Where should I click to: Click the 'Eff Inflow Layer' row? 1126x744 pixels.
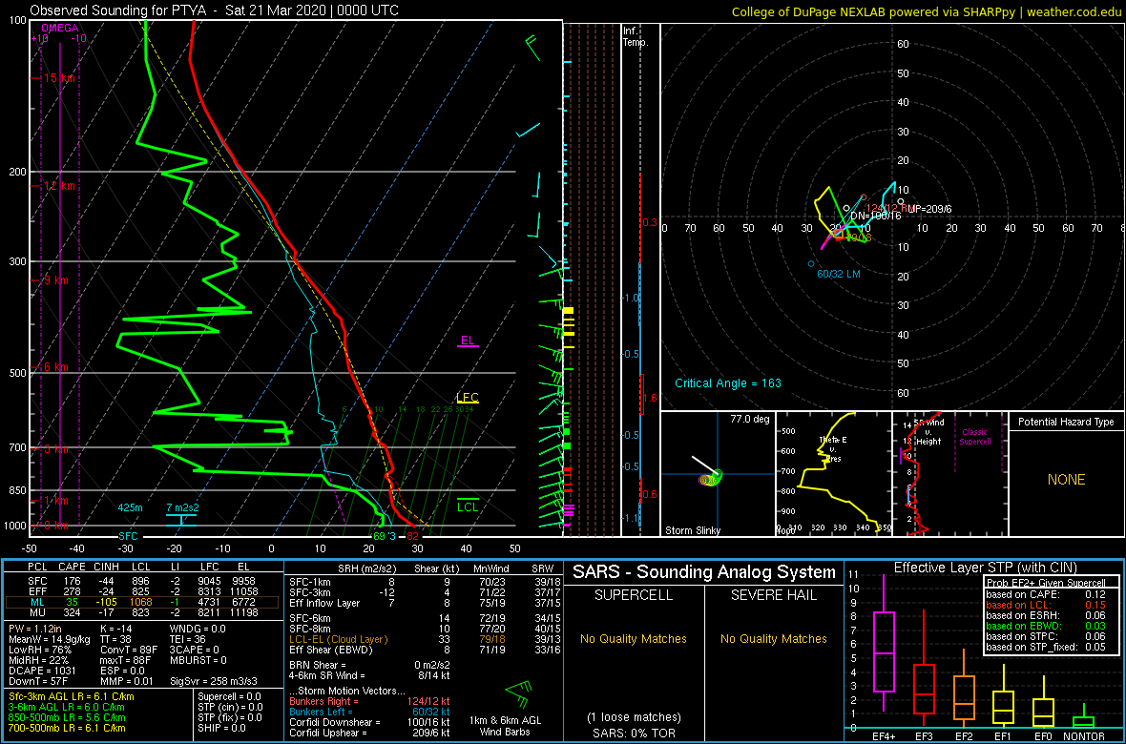coord(424,603)
